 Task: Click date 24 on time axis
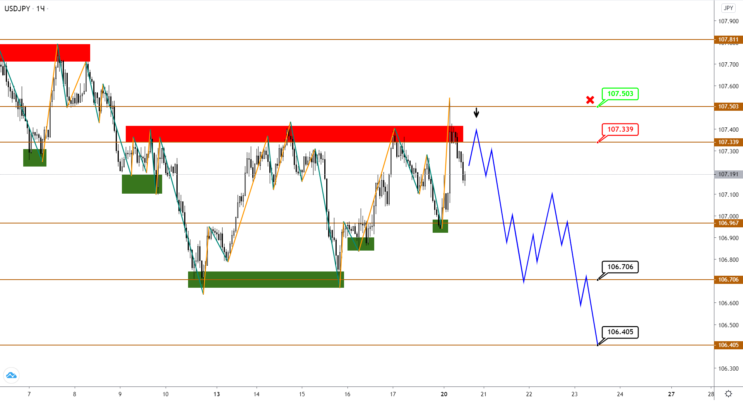click(x=620, y=394)
